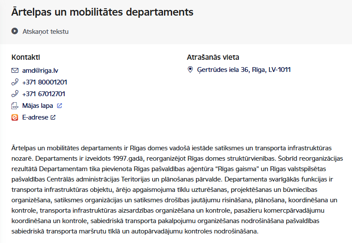Image resolution: width=352 pixels, height=243 pixels.
Task: Click the envelope email icon
Action: click(x=15, y=70)
